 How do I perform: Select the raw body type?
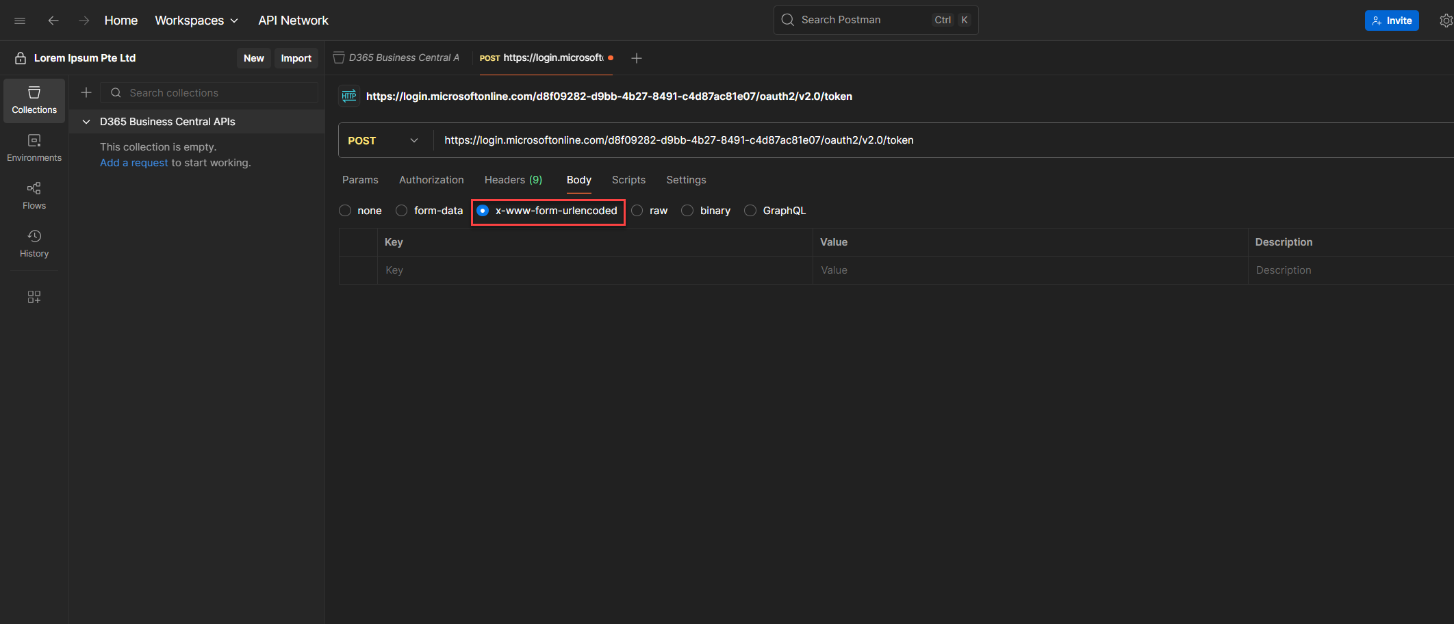(637, 211)
